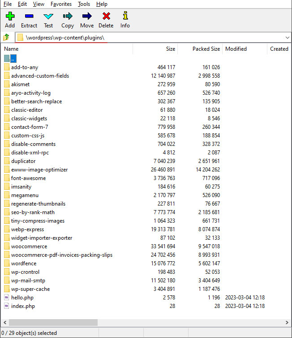Expand the address path dropdown
This screenshot has height=338, width=292.
click(287, 38)
